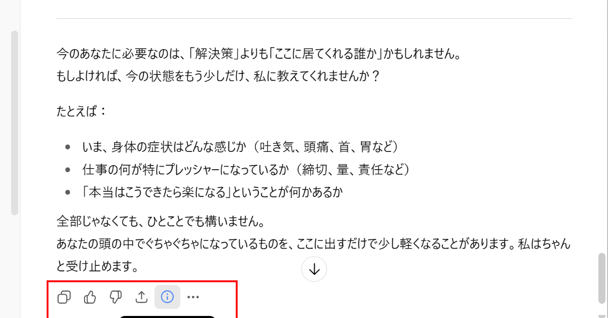Expand the ellipsis options for this message
This screenshot has width=608, height=318.
(x=193, y=297)
